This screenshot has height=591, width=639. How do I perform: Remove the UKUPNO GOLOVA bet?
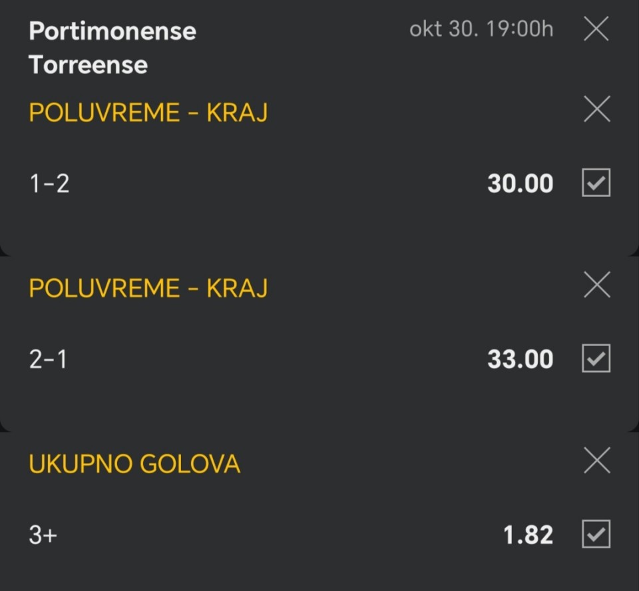pyautogui.click(x=596, y=461)
